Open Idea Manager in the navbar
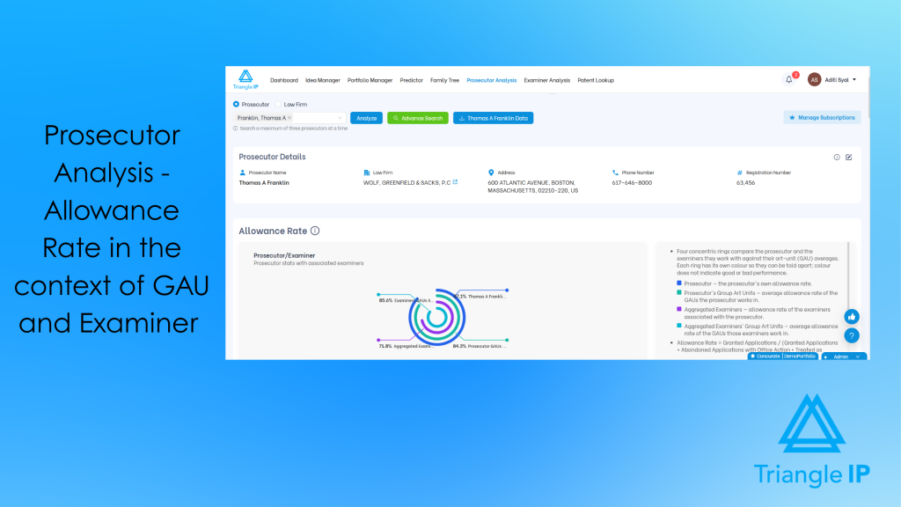 [322, 80]
